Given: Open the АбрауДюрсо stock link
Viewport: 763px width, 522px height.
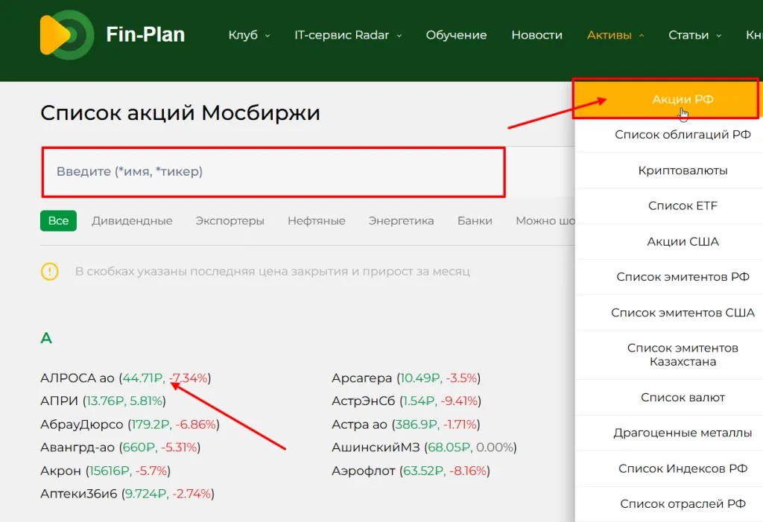Looking at the screenshot, I should point(81,424).
